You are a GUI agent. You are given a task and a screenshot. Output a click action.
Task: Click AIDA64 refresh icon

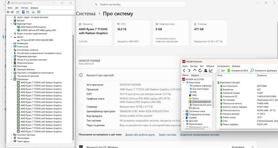[200, 70]
